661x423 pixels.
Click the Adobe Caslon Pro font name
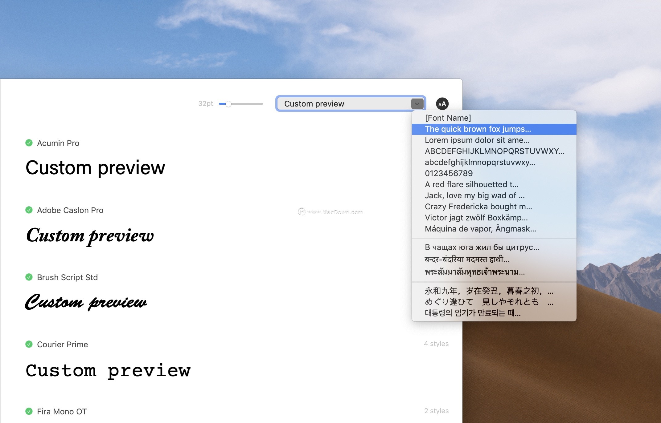tap(70, 210)
